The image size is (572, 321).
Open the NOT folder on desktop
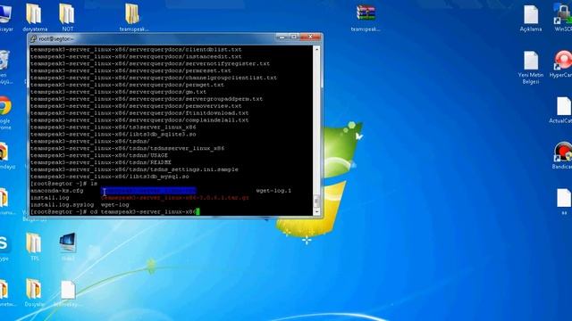67,18
